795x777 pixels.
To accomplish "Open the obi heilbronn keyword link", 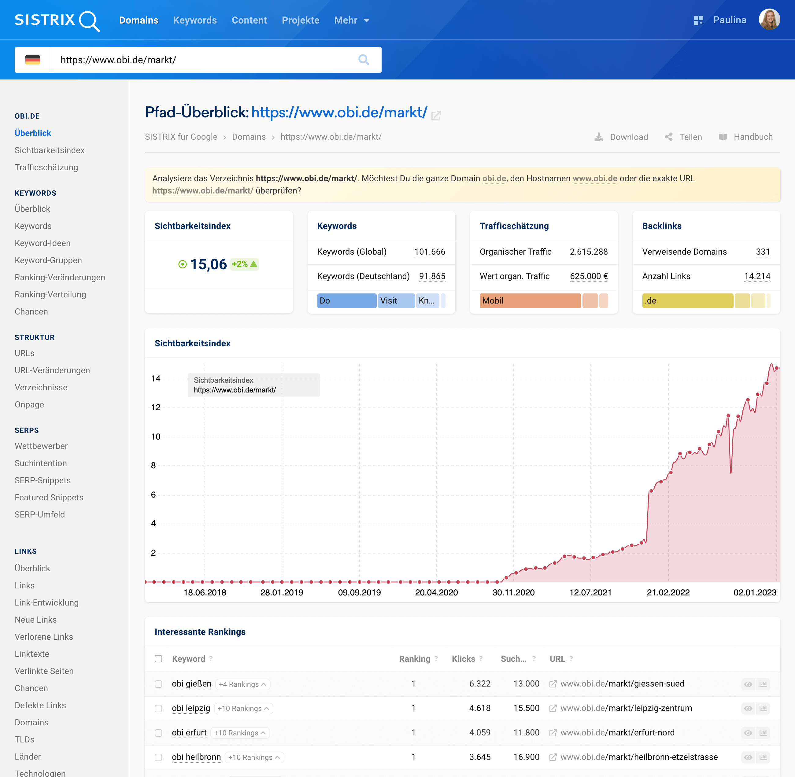I will (x=196, y=757).
